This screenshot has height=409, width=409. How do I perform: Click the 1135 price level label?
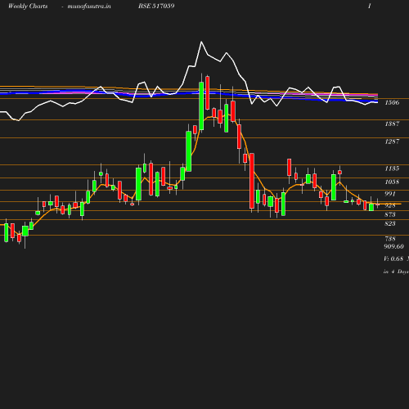coord(392,169)
